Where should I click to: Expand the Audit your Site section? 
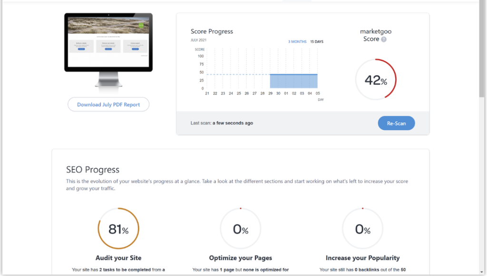pos(118,257)
